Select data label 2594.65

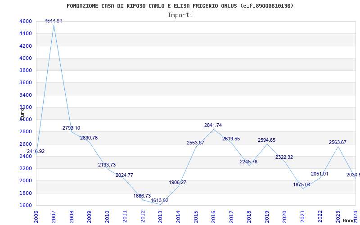coord(266,140)
